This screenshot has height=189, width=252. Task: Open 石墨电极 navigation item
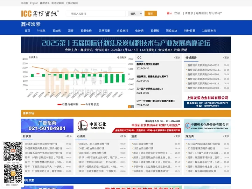point(86,31)
